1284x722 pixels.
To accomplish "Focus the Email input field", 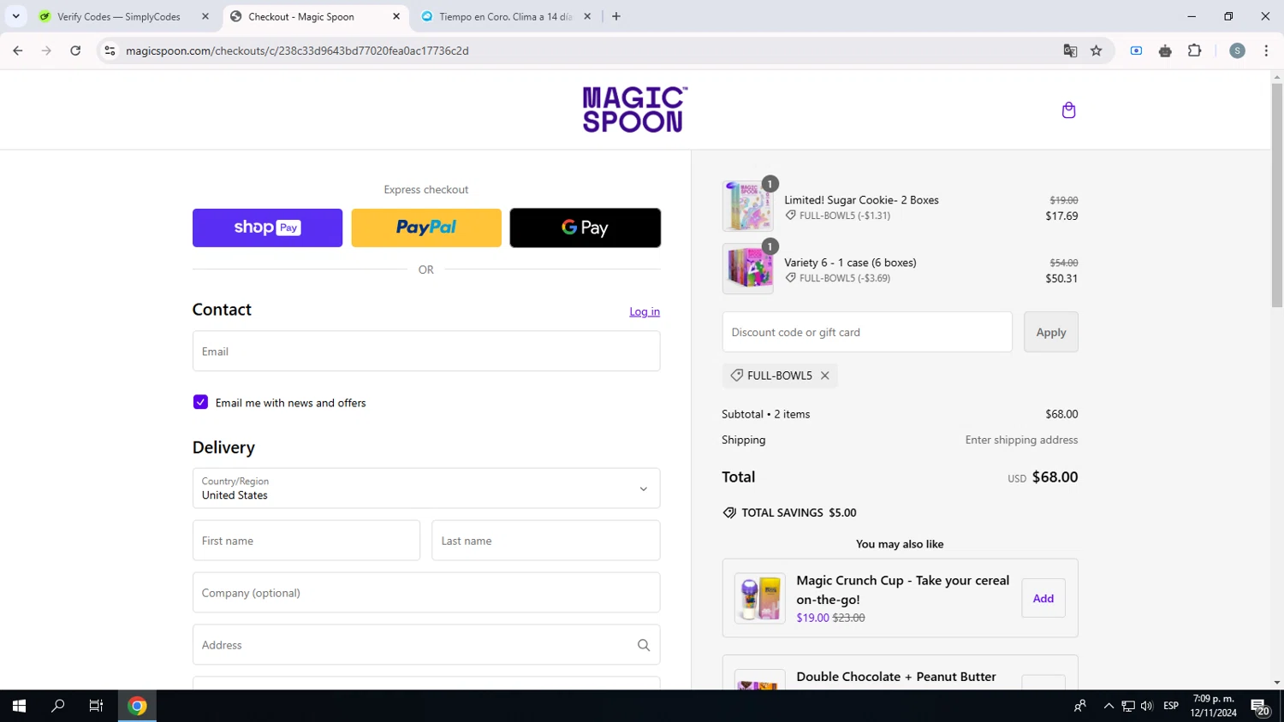I will pyautogui.click(x=426, y=352).
